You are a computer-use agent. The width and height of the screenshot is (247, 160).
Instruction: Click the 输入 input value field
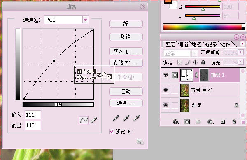tap(33, 115)
